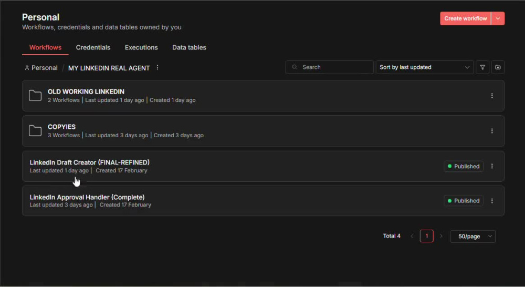Open options menu for OLD WORKING LINKEDIN folder
This screenshot has width=525, height=287.
tap(492, 96)
